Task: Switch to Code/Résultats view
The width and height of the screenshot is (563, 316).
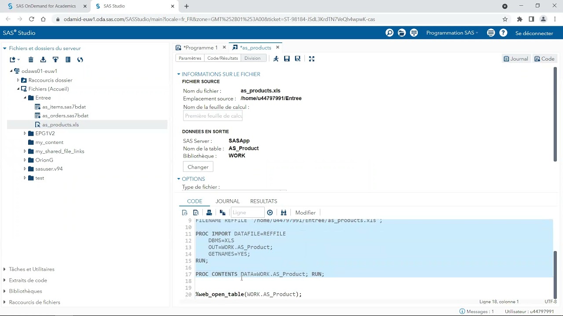Action: [x=223, y=58]
